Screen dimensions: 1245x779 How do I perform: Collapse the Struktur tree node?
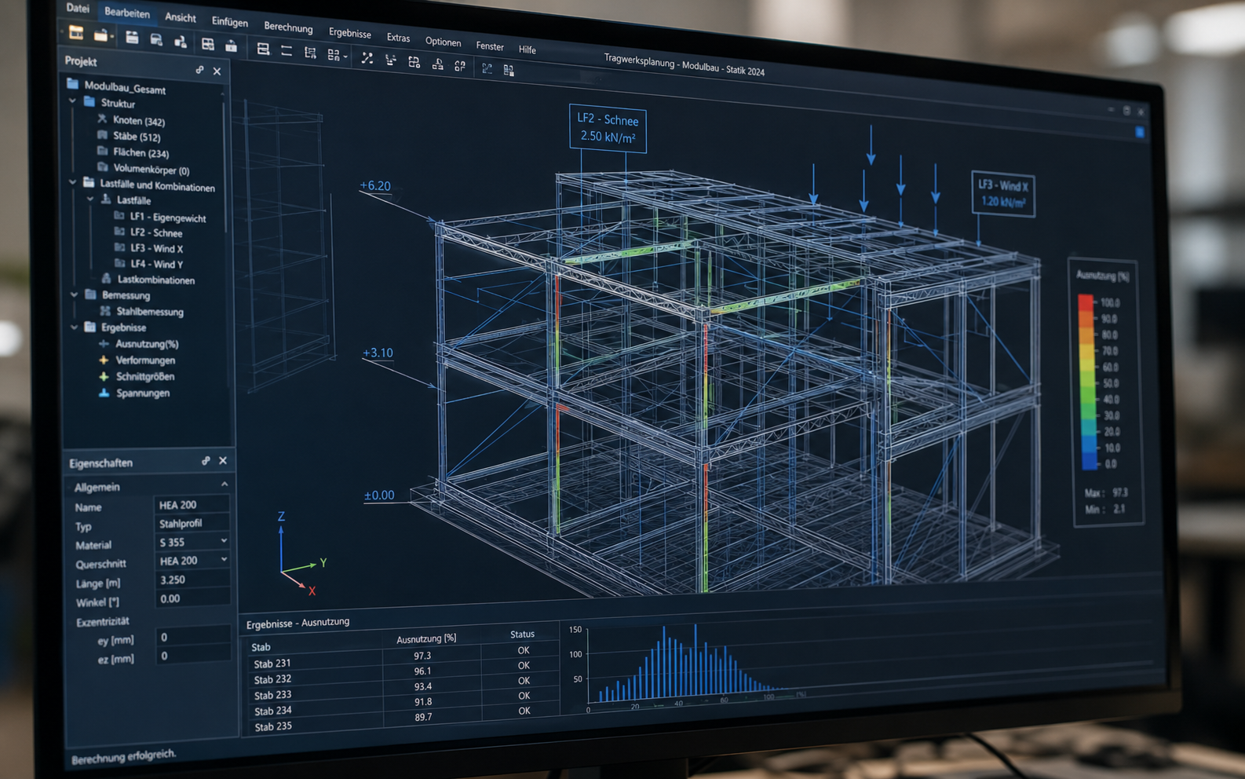point(72,101)
